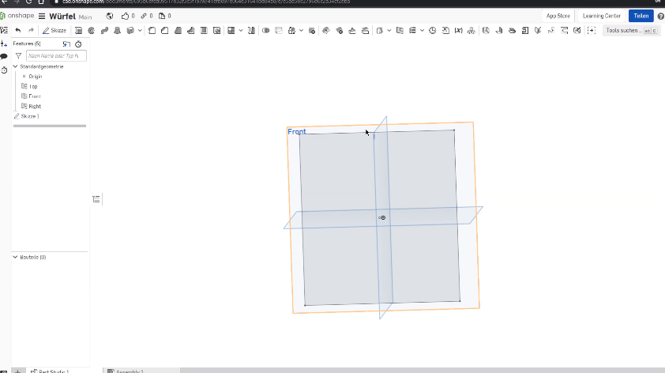Select the Sweep tool
The image size is (665, 373).
(104, 30)
